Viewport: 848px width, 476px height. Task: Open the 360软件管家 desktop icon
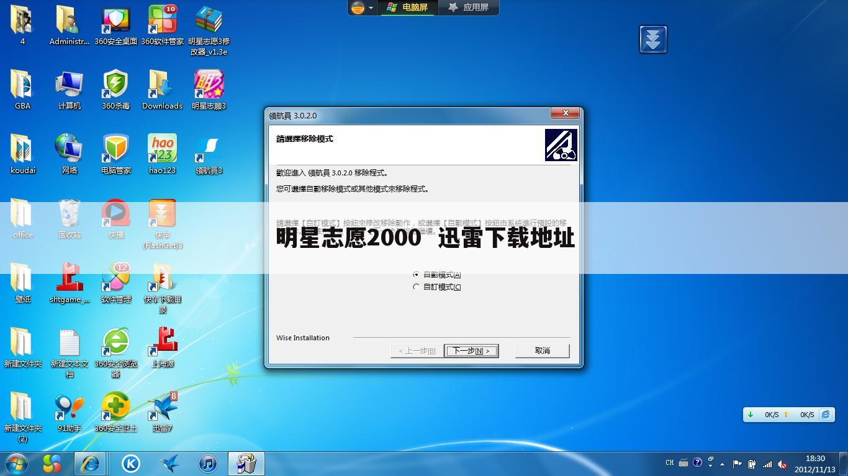[162, 25]
